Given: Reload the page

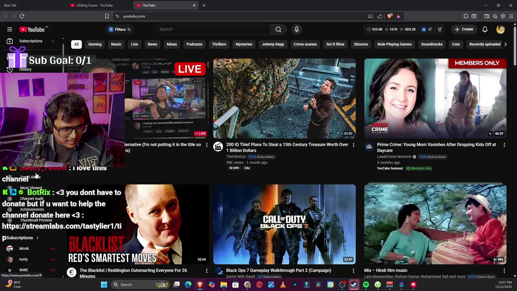Looking at the screenshot, I should pos(22,16).
